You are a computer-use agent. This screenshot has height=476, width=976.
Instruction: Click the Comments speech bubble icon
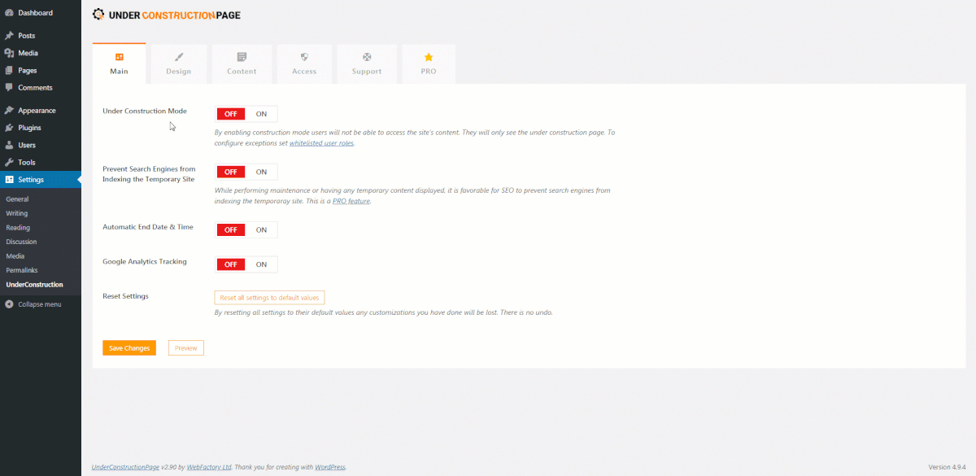9,88
